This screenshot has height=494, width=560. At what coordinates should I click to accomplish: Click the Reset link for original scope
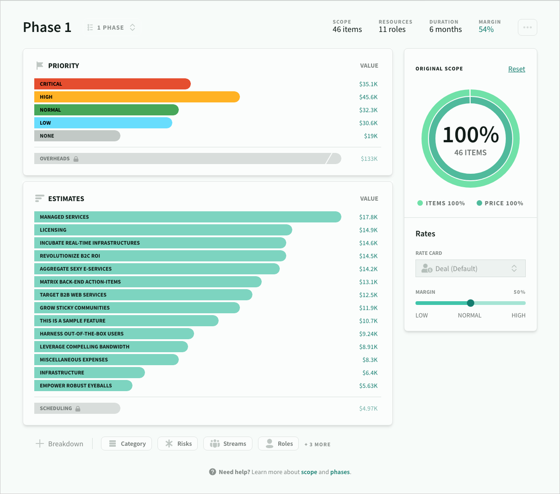click(x=516, y=69)
